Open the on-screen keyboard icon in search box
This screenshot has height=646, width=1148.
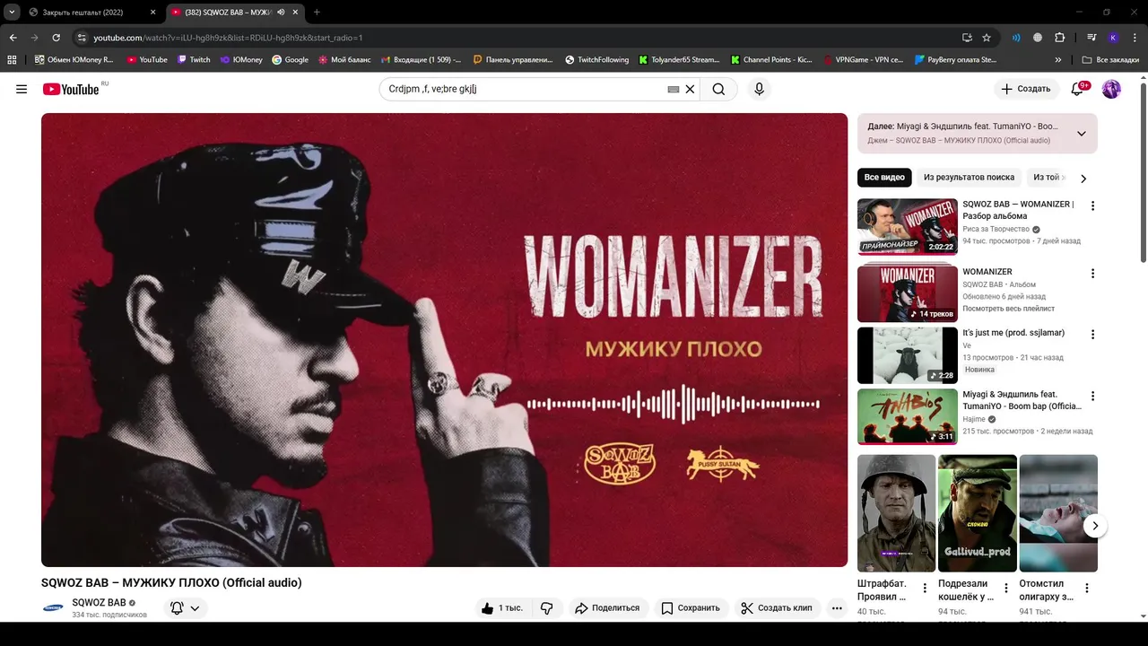pyautogui.click(x=674, y=89)
